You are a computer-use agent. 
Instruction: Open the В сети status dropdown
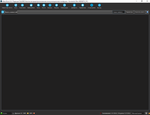point(6,113)
